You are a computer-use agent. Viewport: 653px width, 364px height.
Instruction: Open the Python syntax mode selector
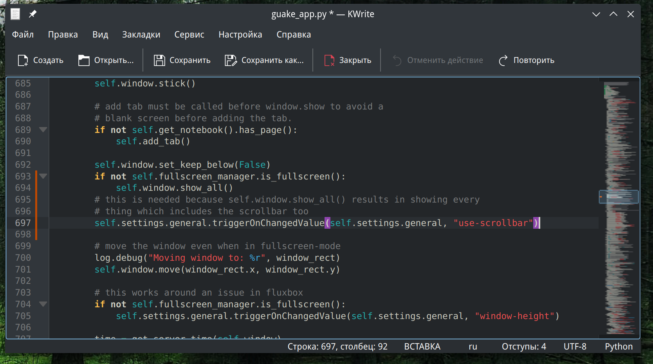click(619, 346)
